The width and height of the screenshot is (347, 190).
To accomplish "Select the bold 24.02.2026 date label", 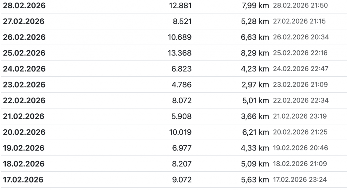I will point(24,69).
